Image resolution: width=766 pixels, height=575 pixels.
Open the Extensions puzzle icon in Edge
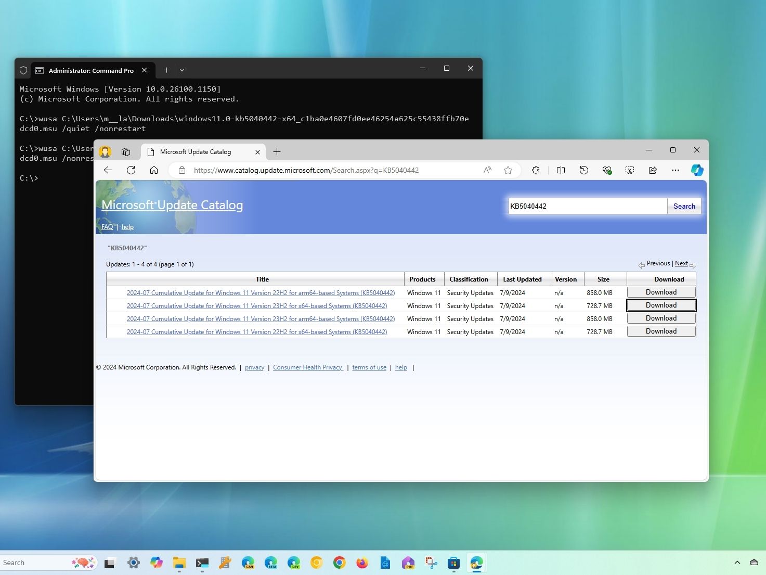coord(536,170)
